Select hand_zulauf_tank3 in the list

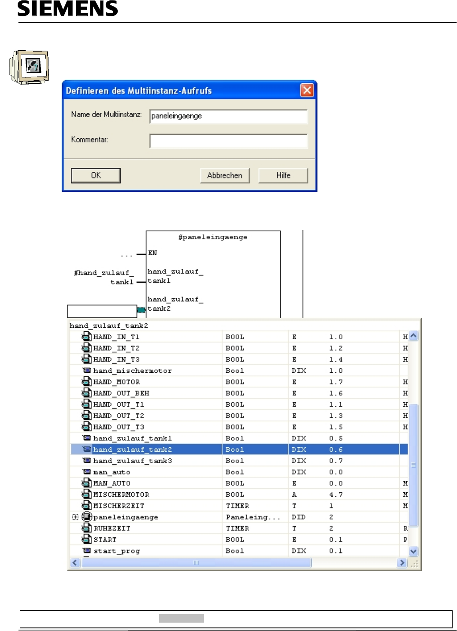pos(133,460)
